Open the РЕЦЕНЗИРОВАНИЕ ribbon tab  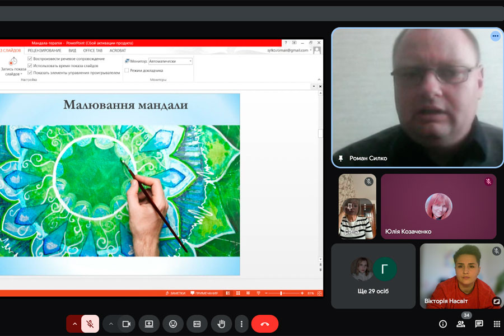click(x=44, y=50)
